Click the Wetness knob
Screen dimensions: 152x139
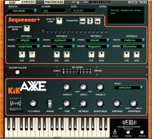click(x=83, y=103)
